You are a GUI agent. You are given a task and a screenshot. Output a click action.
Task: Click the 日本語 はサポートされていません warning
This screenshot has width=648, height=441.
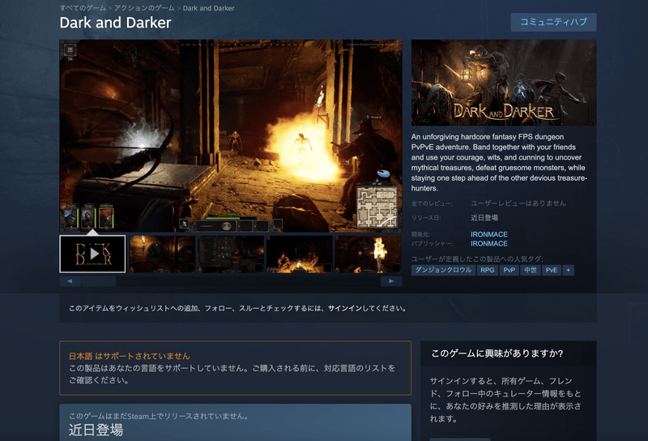130,356
